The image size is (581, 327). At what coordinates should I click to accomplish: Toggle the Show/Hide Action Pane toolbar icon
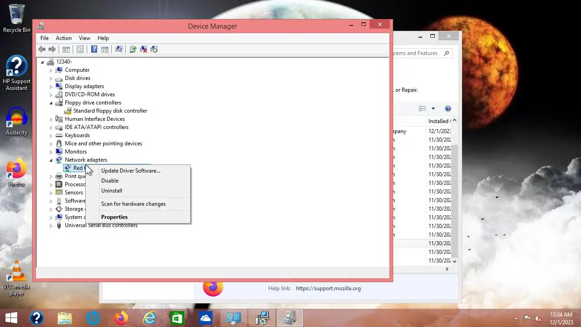[x=104, y=49]
